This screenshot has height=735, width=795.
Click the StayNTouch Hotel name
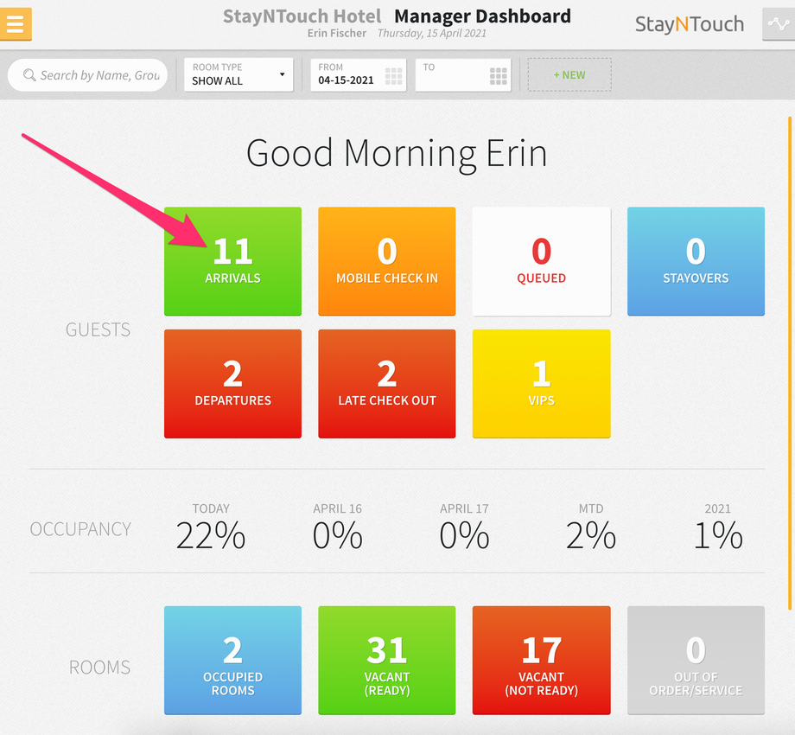(x=302, y=16)
